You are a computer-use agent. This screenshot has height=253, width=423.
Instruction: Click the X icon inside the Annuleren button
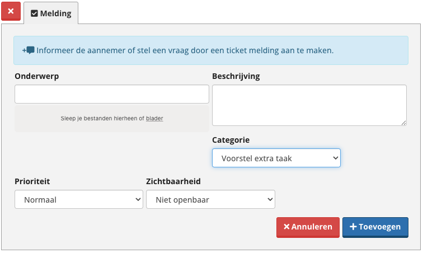(286, 227)
